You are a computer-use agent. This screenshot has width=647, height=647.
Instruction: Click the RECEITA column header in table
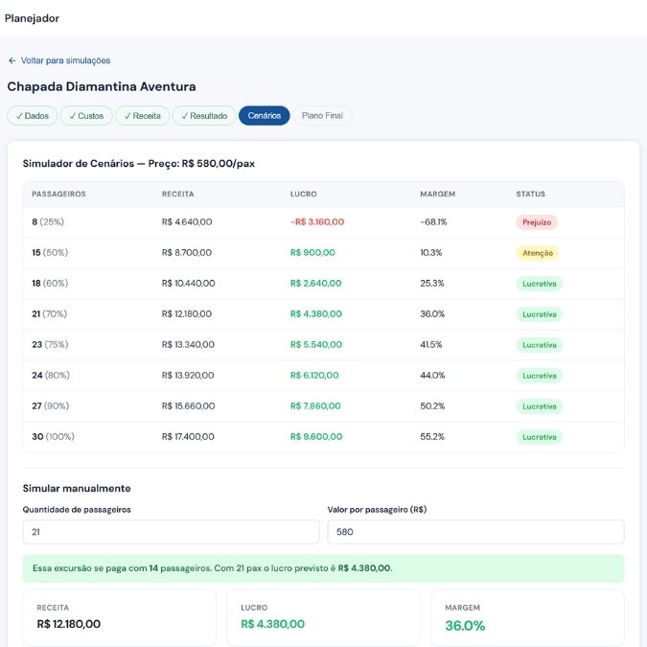coord(178,194)
